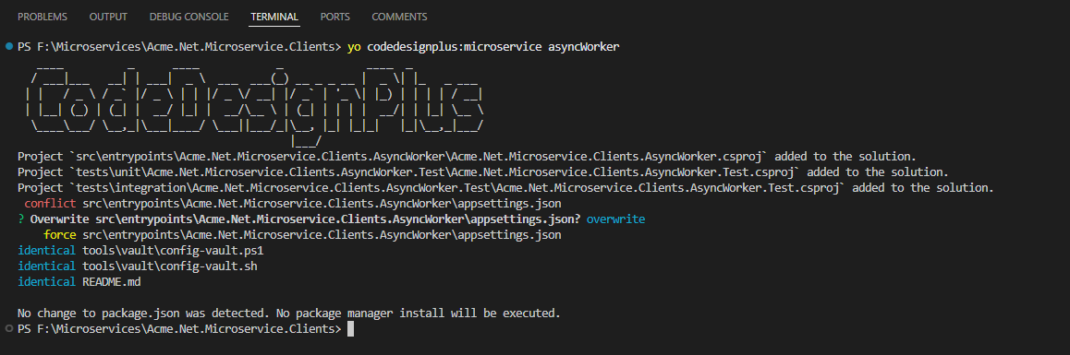Select the TERMINAL tab

point(274,17)
